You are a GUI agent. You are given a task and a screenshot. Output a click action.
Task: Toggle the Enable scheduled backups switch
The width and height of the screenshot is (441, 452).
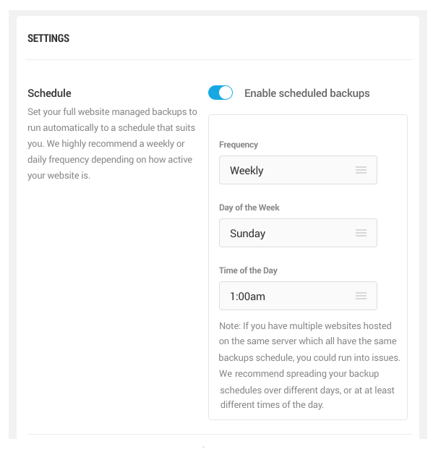click(x=220, y=93)
